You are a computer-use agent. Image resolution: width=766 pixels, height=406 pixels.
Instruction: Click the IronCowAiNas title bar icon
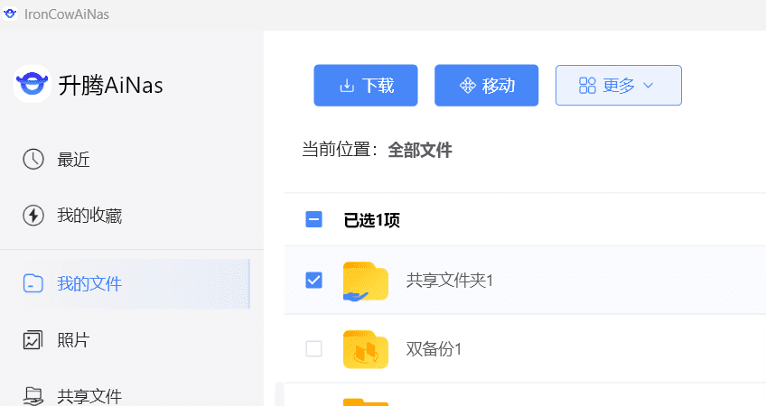[x=11, y=14]
